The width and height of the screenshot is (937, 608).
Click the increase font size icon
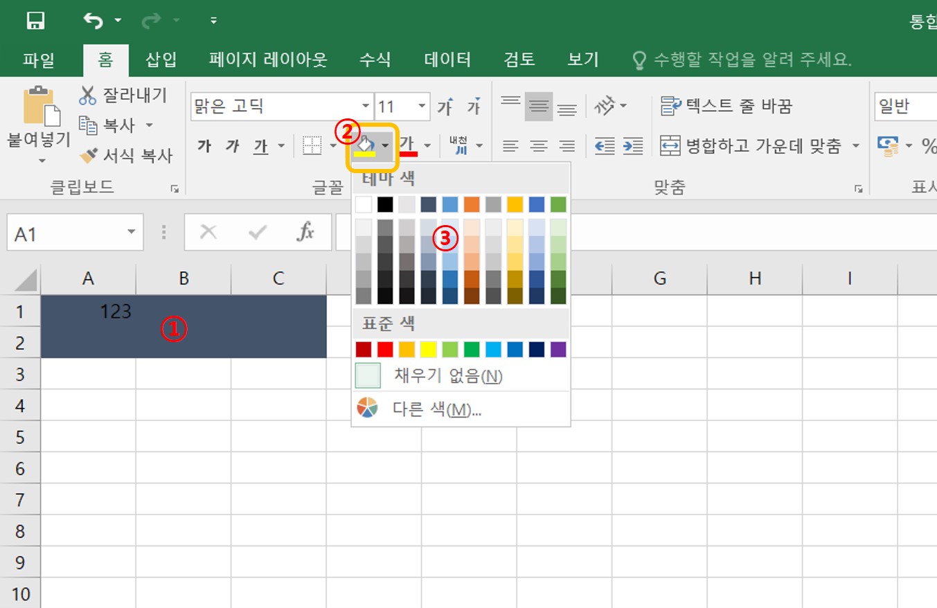pos(445,105)
